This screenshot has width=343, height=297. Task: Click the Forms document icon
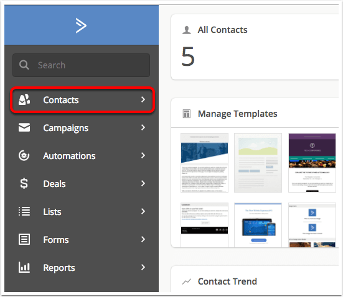click(x=24, y=239)
